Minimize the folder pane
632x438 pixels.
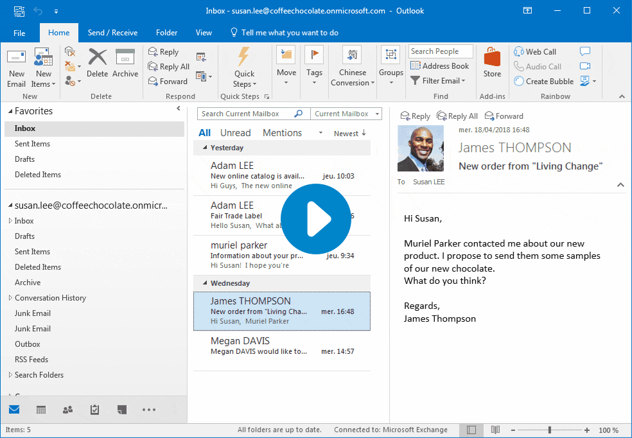tap(179, 109)
